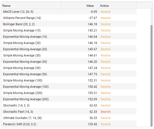Viewport: 154px width, 129px height.
Task: Click Exponential Moving Average (200) value 152.09
Action: tap(92, 99)
